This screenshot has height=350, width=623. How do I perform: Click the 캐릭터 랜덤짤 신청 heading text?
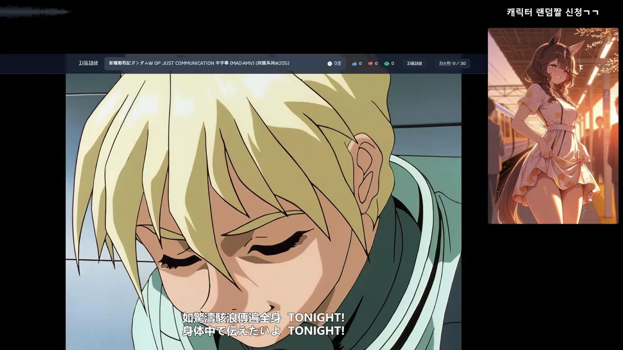tap(552, 12)
